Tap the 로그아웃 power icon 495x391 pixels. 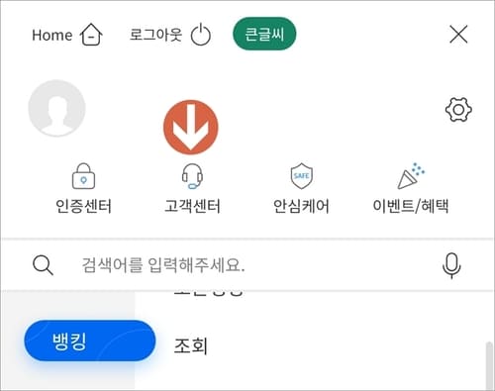coord(201,35)
